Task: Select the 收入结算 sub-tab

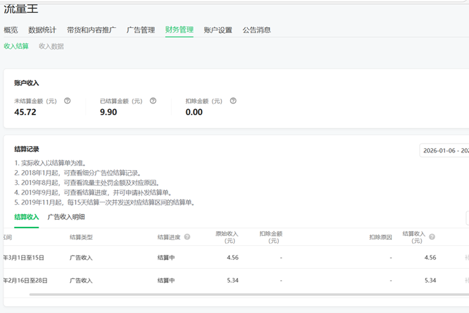Action: coord(16,46)
